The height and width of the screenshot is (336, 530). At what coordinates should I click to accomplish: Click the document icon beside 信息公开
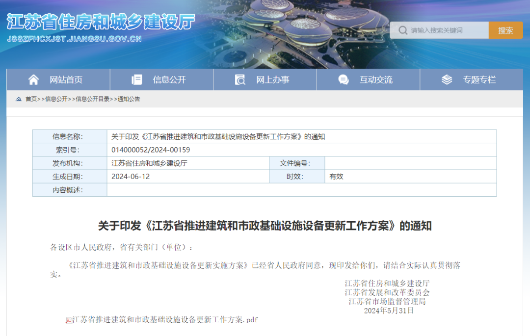[x=137, y=79]
